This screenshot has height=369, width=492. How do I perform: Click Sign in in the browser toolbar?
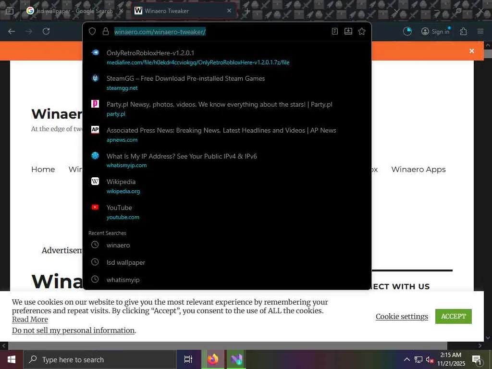coord(435,31)
